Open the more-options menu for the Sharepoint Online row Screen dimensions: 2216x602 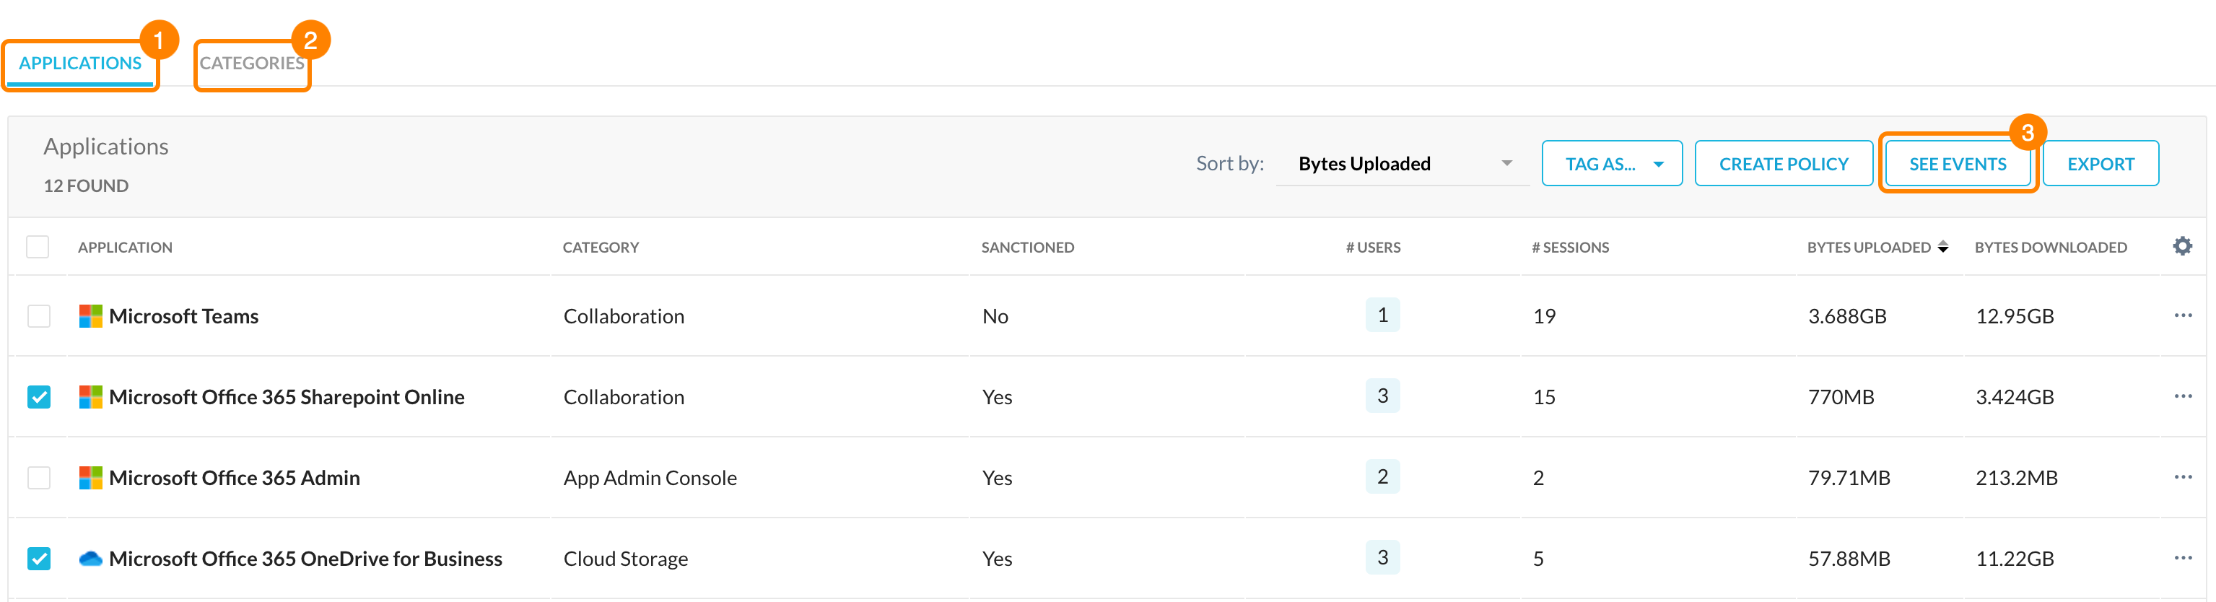pos(2184,396)
